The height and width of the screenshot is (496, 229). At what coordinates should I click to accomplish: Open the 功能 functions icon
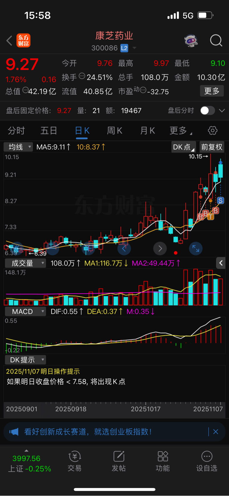tap(163, 461)
